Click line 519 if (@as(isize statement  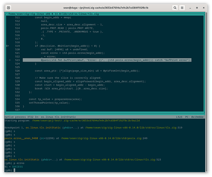[67, 46]
